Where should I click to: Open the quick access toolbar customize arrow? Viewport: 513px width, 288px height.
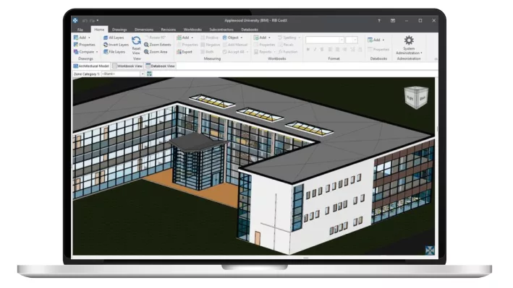pos(98,20)
